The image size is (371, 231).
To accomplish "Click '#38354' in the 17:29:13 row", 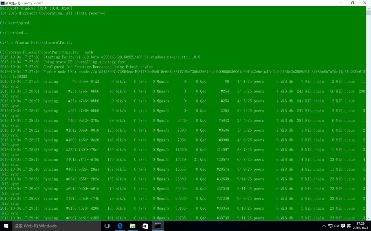I will [x=223, y=208].
